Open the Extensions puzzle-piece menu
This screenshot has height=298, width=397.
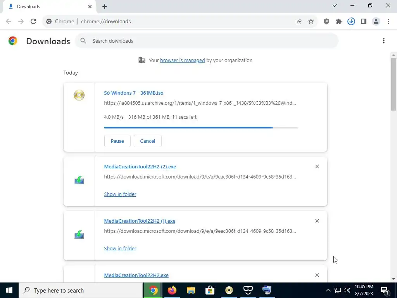tap(339, 22)
